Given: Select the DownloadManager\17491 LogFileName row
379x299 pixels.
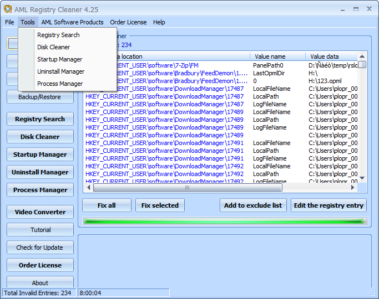Looking at the screenshot, I should click(x=221, y=158).
